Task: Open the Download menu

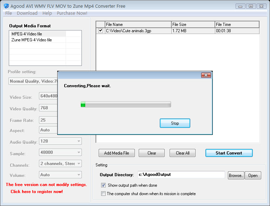Action: 27,13
